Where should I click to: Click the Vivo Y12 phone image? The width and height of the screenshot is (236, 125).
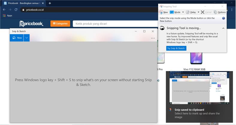click(196, 58)
